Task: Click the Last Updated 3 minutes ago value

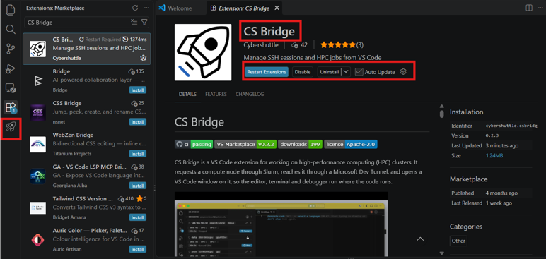Action: pyautogui.click(x=501, y=145)
